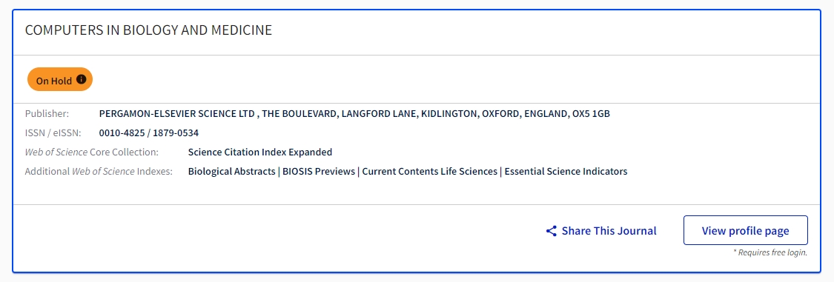Click the On Hold label text
The image size is (834, 282).
click(x=53, y=81)
